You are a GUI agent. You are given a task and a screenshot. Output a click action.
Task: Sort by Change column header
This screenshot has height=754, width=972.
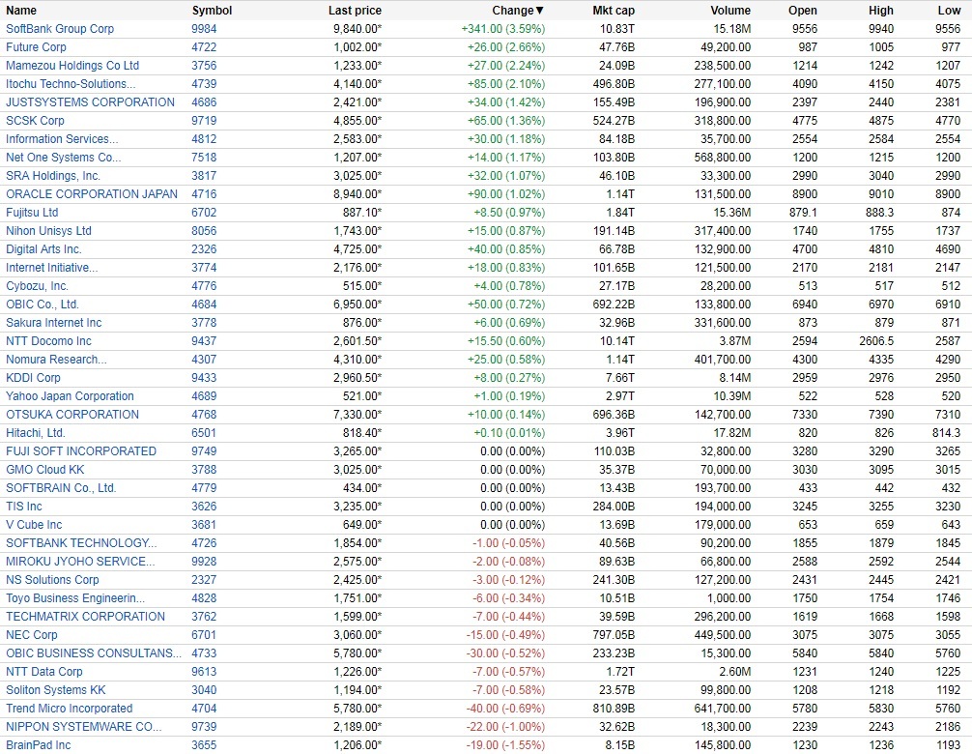tap(518, 11)
